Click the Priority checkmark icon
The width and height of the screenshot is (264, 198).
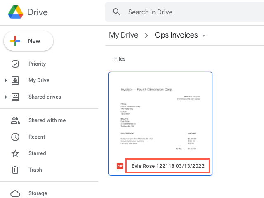(15, 64)
